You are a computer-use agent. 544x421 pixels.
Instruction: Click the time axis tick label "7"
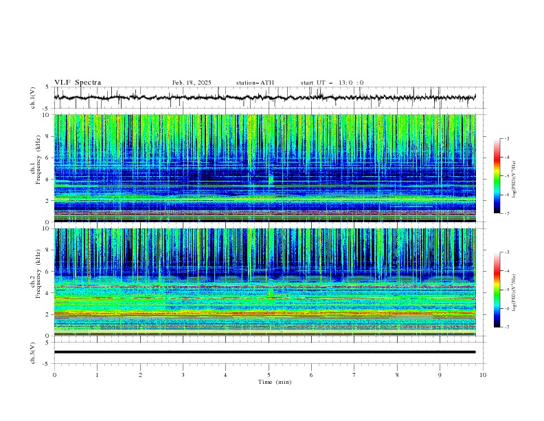(354, 375)
